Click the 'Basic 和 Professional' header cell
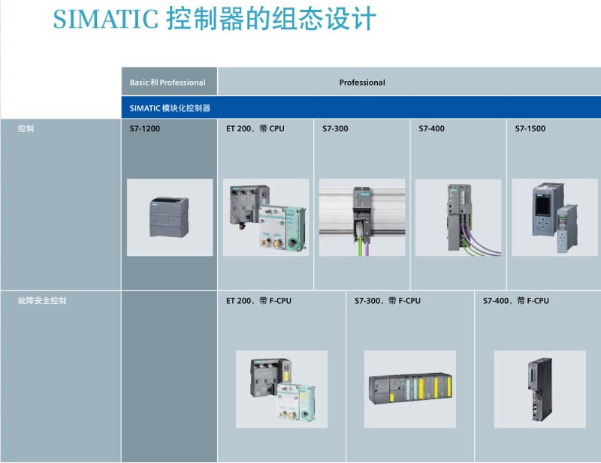This screenshot has height=463, width=601. pos(169,81)
